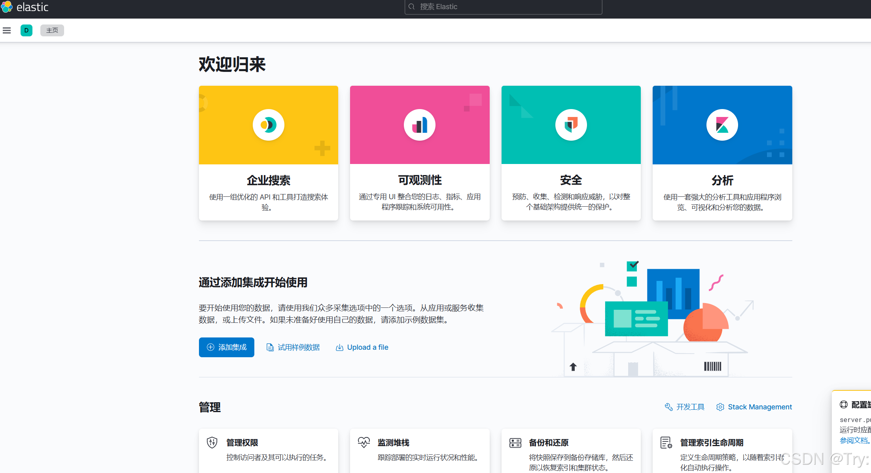This screenshot has height=473, width=871.
Task: Click plus icon in 添加集成 button
Action: (210, 347)
